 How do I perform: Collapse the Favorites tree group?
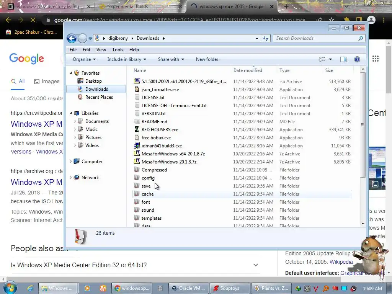point(71,73)
